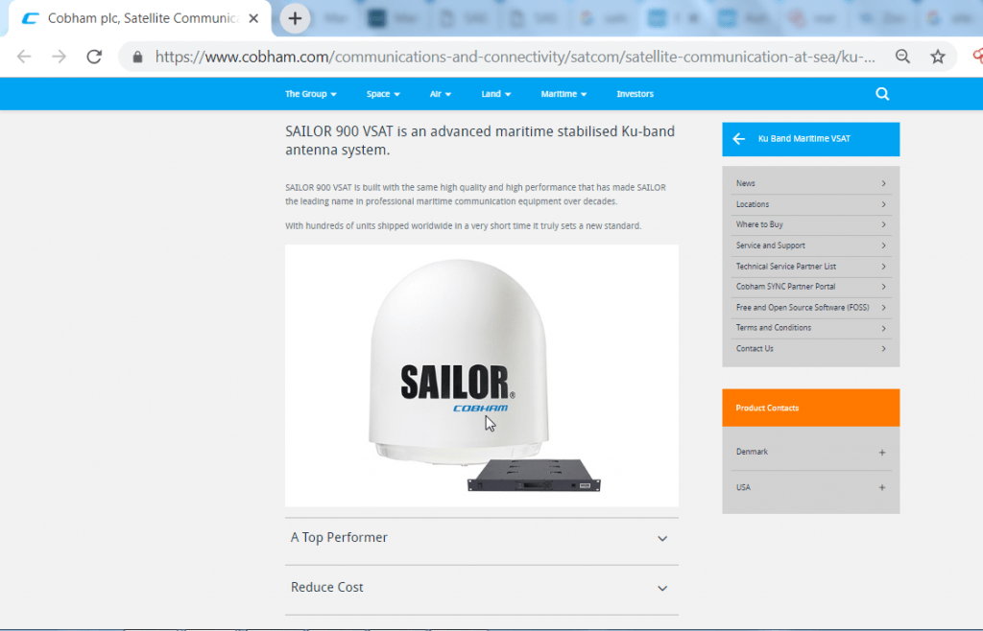The image size is (983, 631).
Task: Click the browser reload icon
Action: tap(94, 57)
